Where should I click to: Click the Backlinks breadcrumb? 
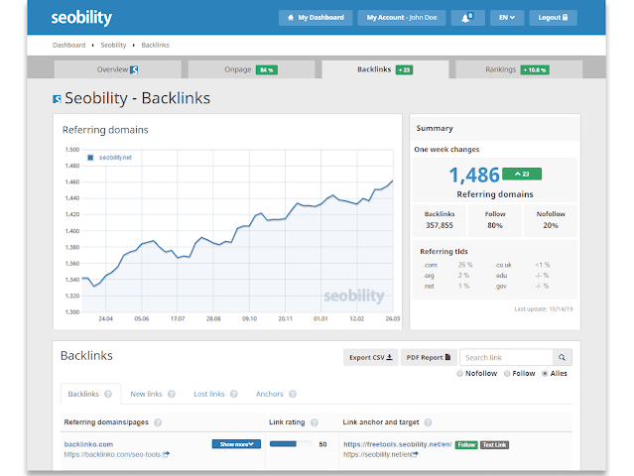coord(155,45)
